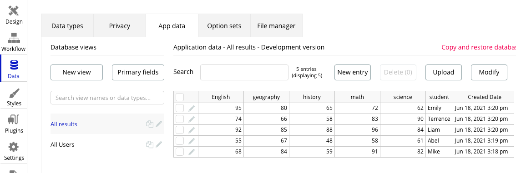Select the checkbox for Liam's row
516x173 pixels.
[180, 130]
